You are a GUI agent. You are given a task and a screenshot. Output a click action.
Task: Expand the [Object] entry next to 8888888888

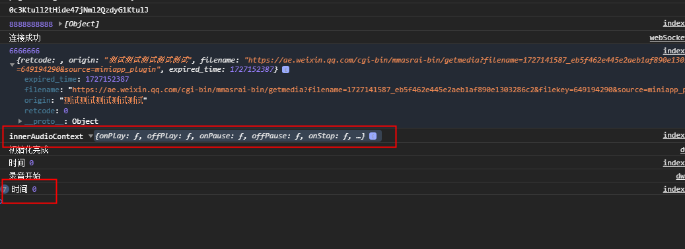61,24
